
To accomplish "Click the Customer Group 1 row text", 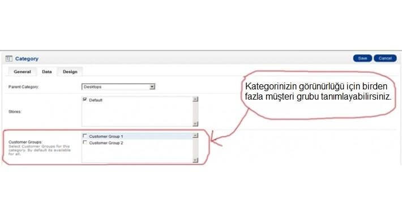I will coord(106,136).
